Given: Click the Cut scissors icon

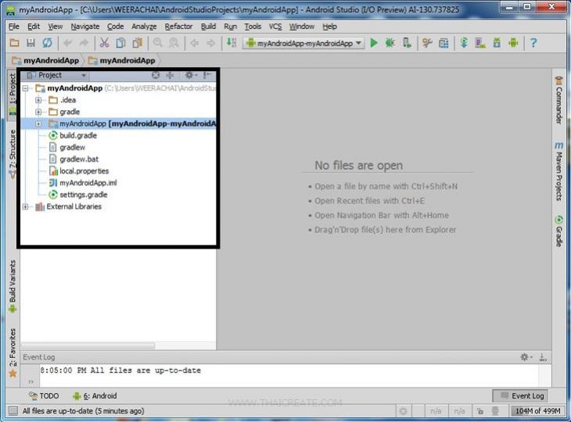Looking at the screenshot, I should point(105,43).
